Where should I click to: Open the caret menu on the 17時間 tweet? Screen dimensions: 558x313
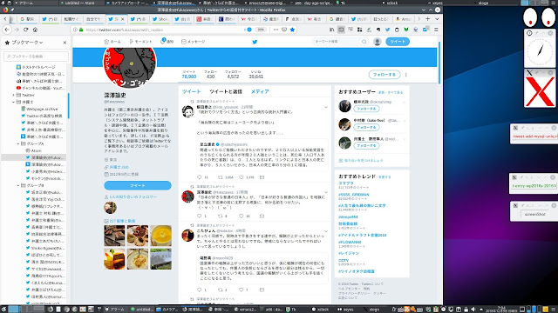(326, 192)
